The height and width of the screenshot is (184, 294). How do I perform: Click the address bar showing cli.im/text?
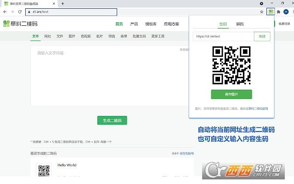(x=71, y=12)
